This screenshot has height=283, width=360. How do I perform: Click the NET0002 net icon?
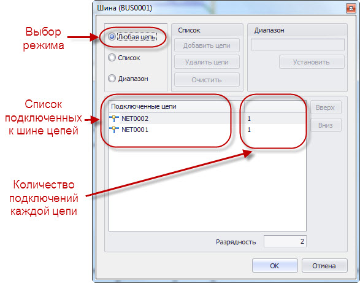114,118
